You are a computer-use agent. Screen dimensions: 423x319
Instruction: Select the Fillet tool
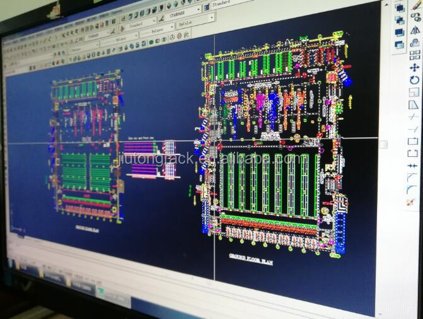click(412, 190)
